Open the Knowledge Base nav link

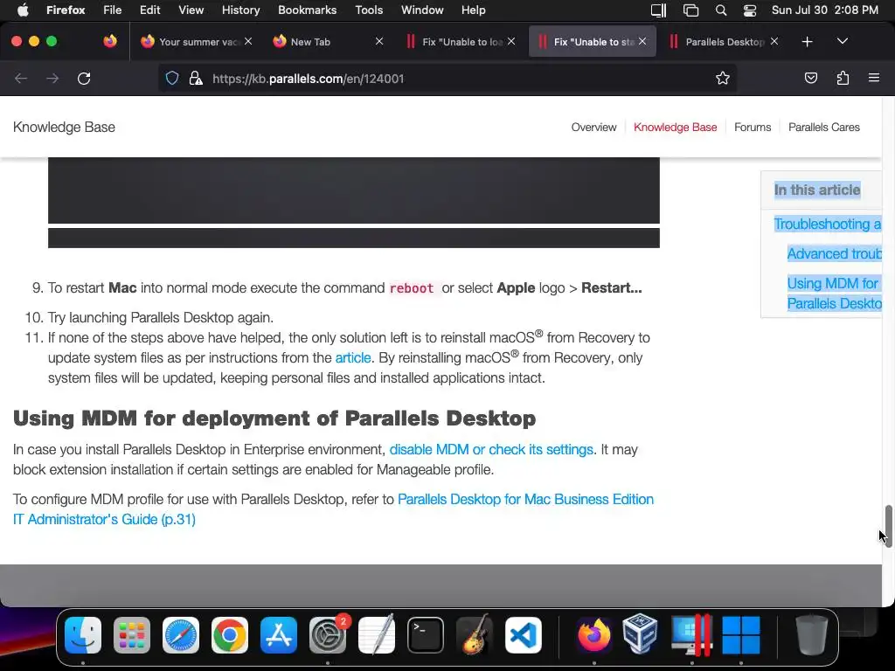click(x=676, y=128)
